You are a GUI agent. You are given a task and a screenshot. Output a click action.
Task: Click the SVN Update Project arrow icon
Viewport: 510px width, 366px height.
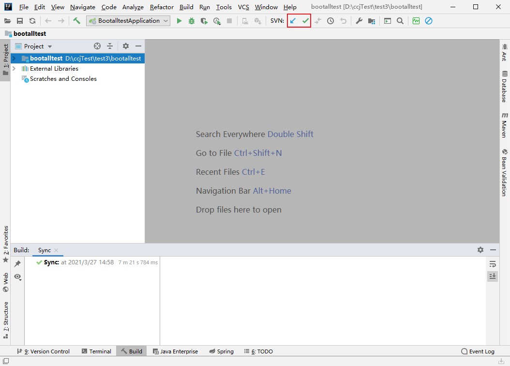click(x=293, y=21)
